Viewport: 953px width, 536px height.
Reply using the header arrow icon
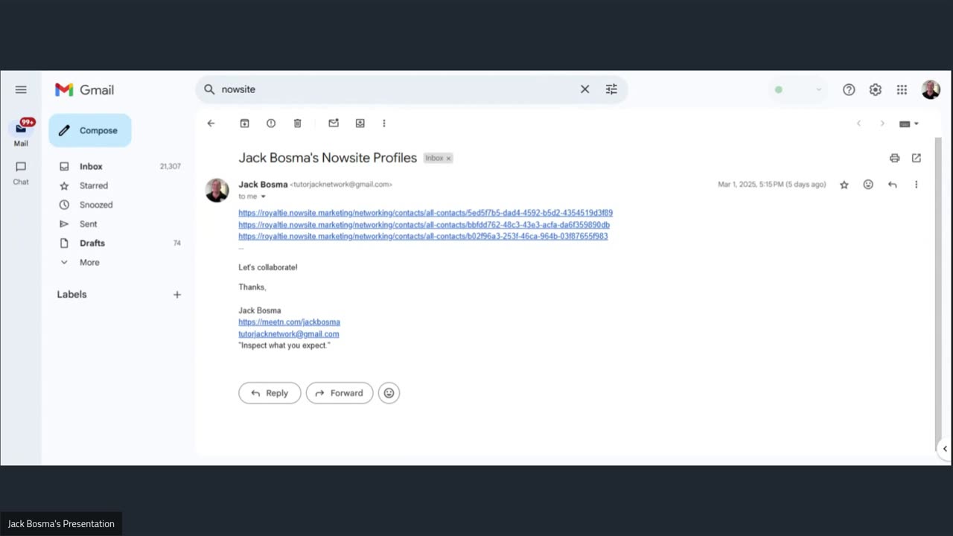pyautogui.click(x=892, y=185)
